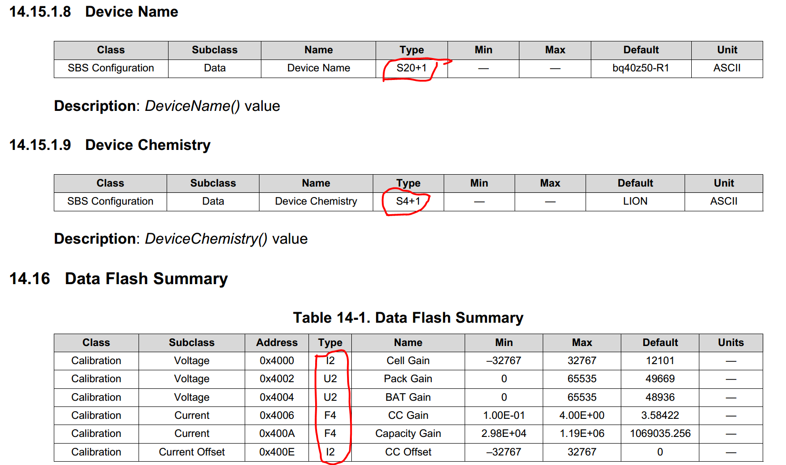Click the Current Offset subclass cell
786x465 pixels.
[192, 452]
